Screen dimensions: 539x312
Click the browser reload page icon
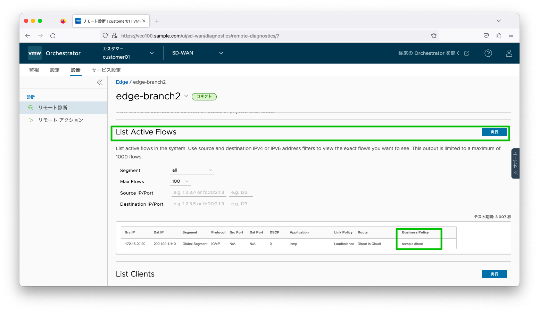point(53,36)
